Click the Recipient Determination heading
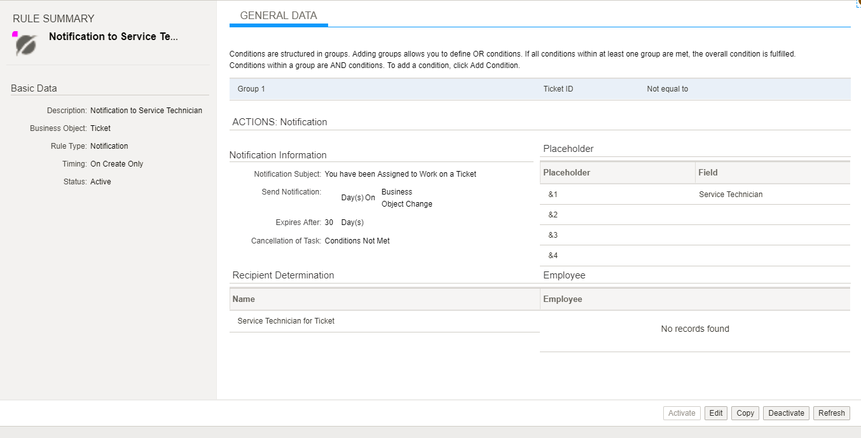Screen dimensions: 861x438 click(x=283, y=275)
